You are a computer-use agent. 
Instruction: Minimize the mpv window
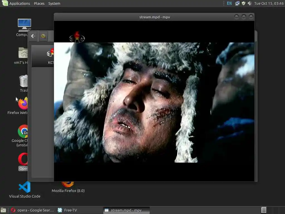tap(237, 17)
